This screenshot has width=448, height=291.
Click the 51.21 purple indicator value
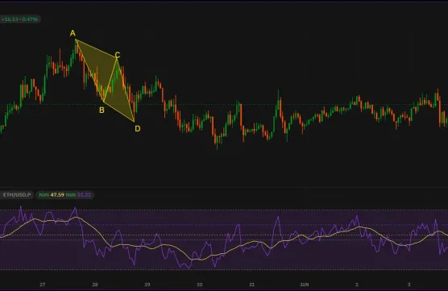tap(84, 195)
